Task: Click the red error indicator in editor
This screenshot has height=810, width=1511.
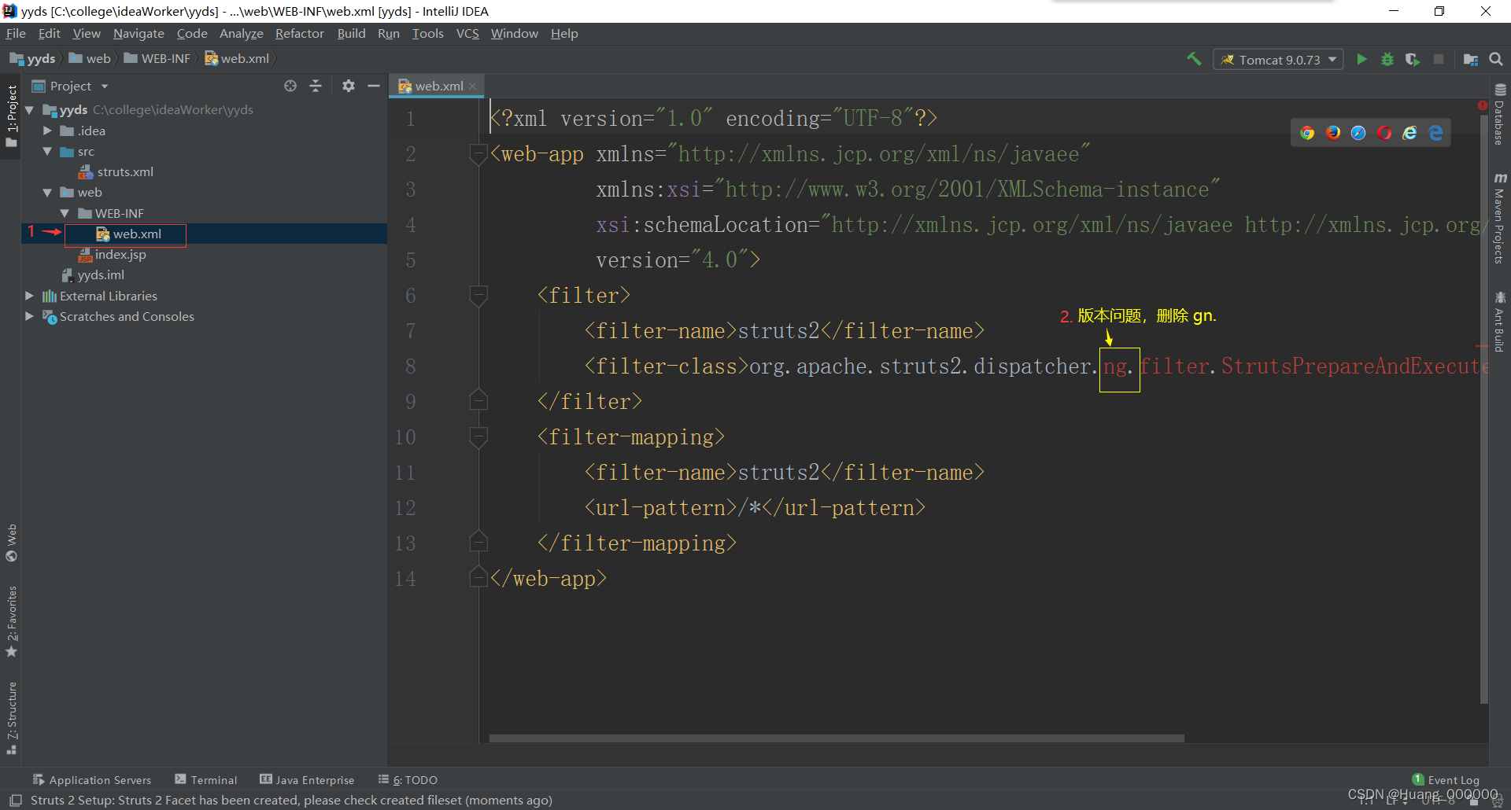Action: 1483,105
